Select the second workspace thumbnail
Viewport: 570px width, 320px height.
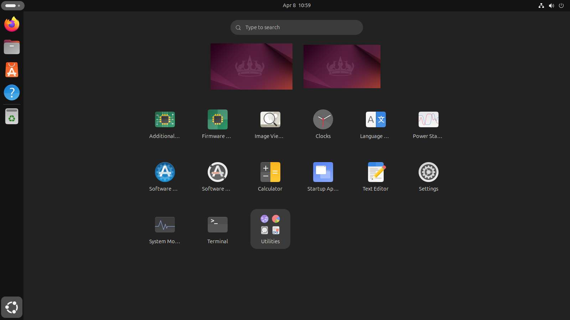click(342, 66)
